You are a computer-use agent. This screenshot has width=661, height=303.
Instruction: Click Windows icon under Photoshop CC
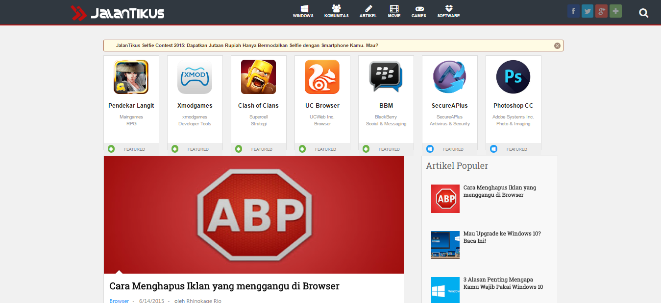(x=493, y=149)
